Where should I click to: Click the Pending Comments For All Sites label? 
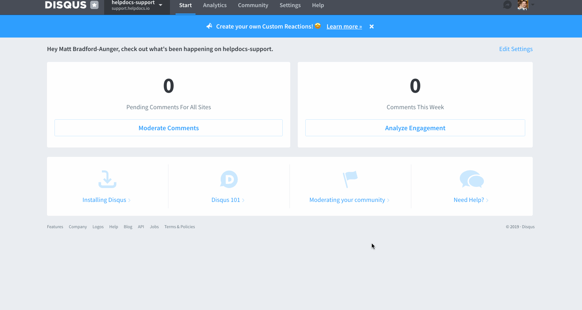coord(168,107)
